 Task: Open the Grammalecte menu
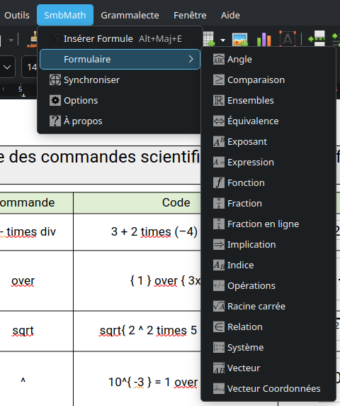[130, 16]
